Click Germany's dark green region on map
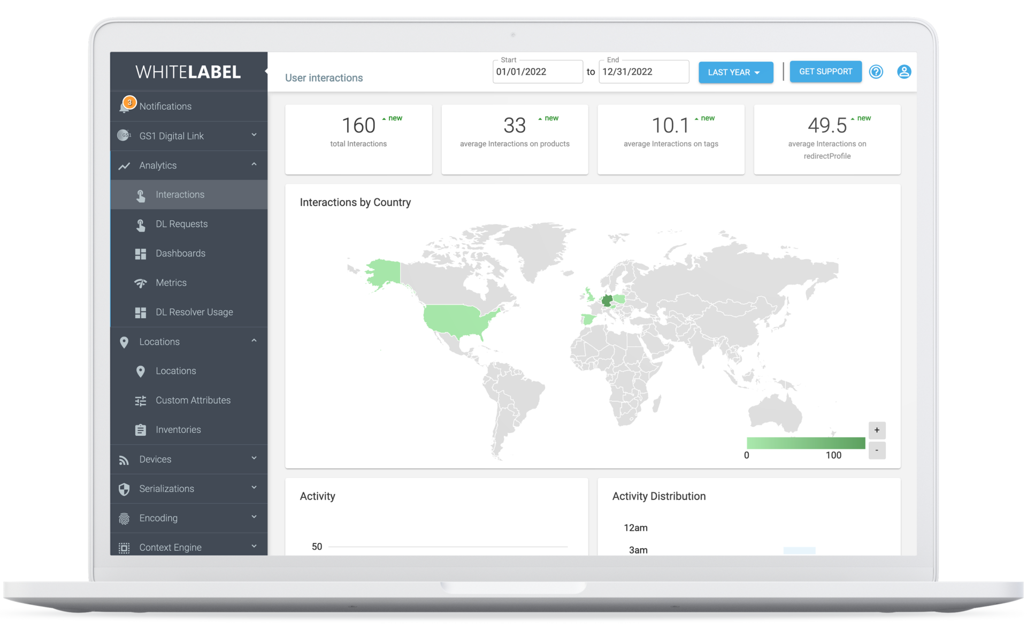The width and height of the screenshot is (1027, 639). tap(607, 301)
